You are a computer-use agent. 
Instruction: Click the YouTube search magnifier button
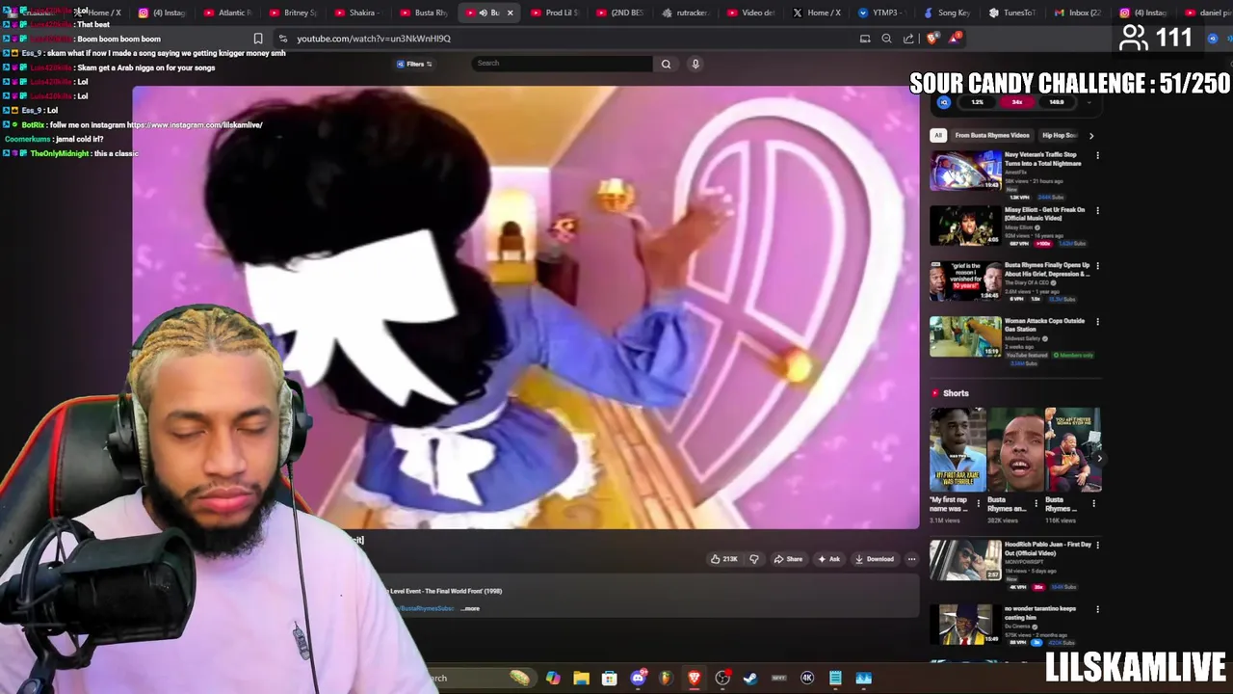(x=666, y=64)
